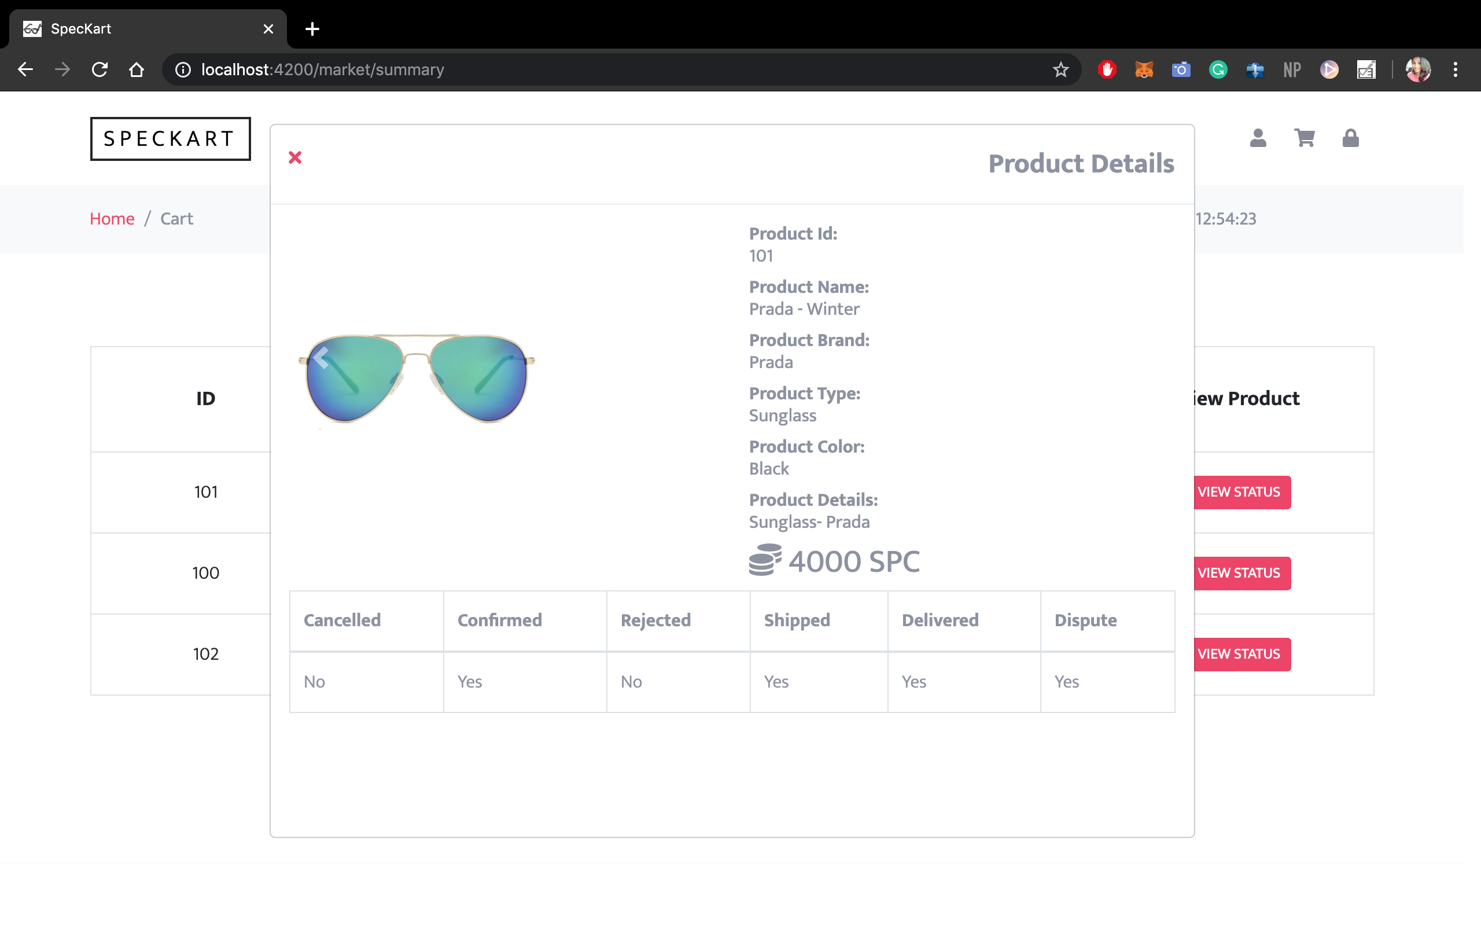Click the SPECKART logo
This screenshot has height=926, width=1481.
[x=170, y=139]
